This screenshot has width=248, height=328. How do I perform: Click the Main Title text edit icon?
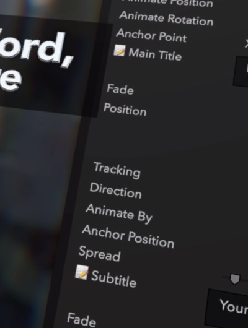pyautogui.click(x=120, y=51)
